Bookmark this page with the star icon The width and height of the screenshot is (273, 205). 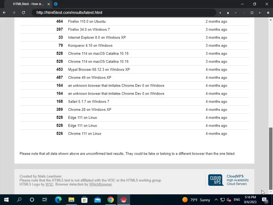click(x=220, y=13)
